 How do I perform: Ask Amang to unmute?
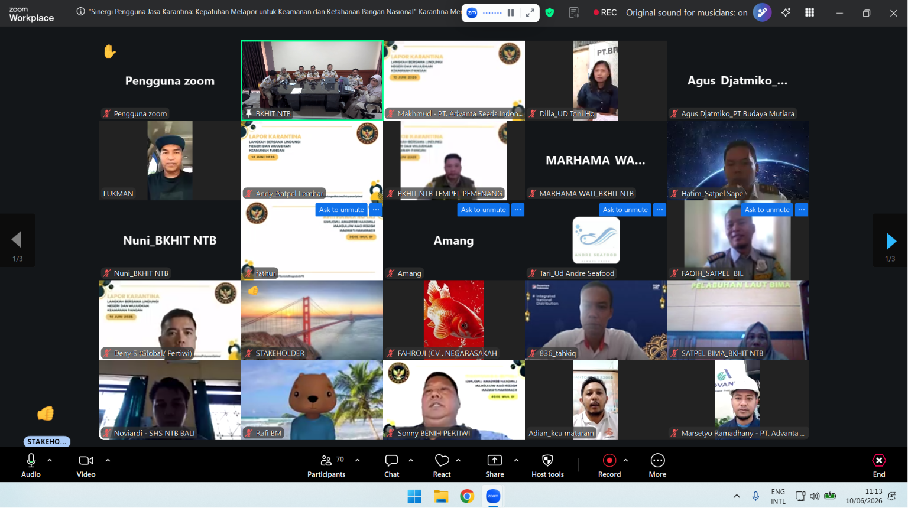click(x=484, y=210)
